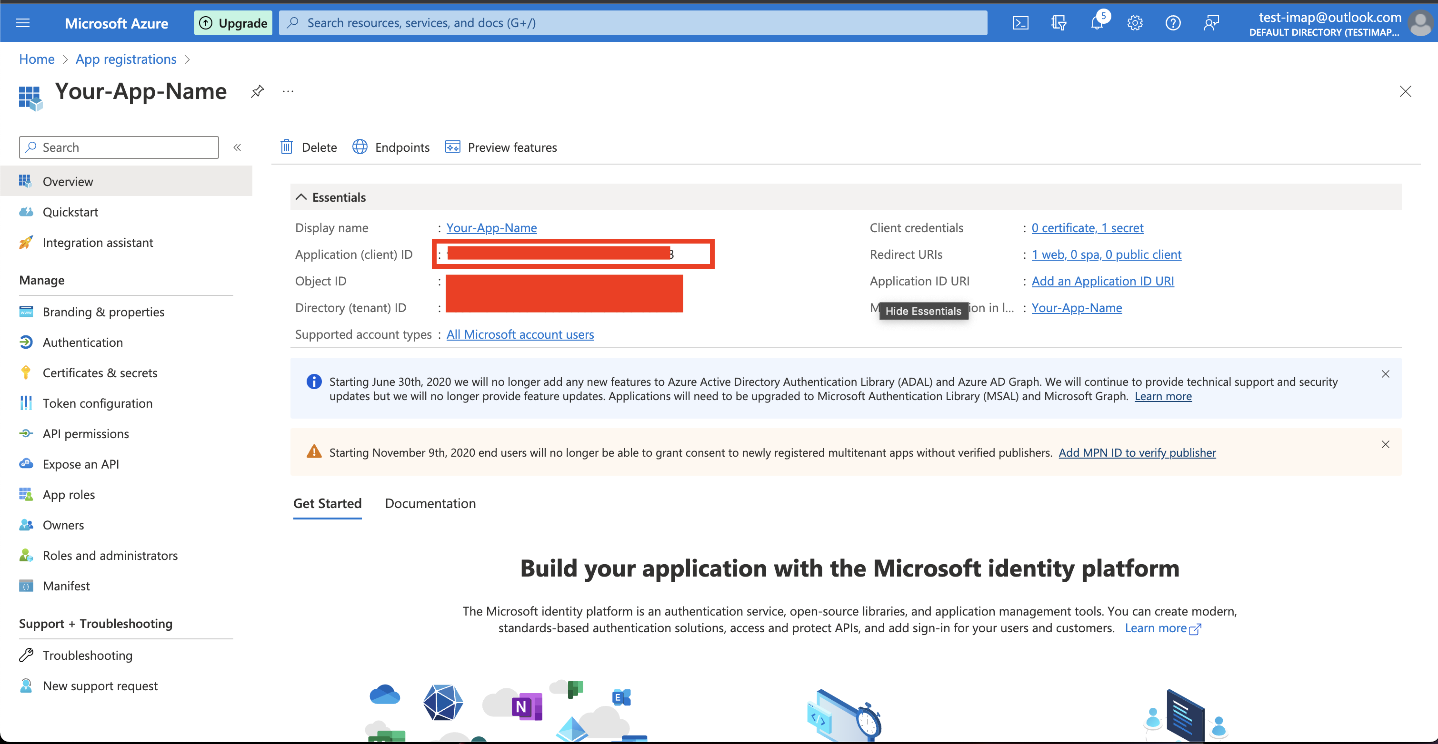Viewport: 1438px width, 744px height.
Task: Click the Token configuration icon
Action: click(x=26, y=402)
